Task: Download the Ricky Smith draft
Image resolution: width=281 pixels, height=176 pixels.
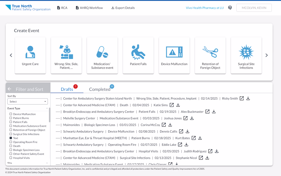Action: point(248,98)
